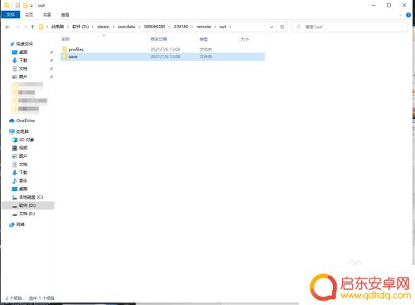
Task: Refresh the current folder view
Action: [282, 27]
